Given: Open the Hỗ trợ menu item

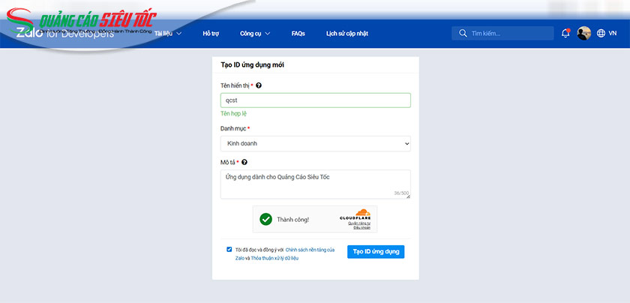Looking at the screenshot, I should click(x=211, y=34).
